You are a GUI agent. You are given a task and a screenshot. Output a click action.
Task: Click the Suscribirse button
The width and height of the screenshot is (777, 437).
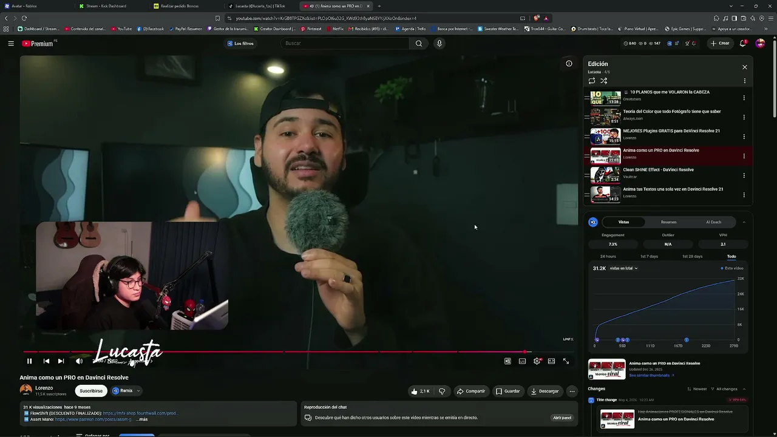click(91, 391)
